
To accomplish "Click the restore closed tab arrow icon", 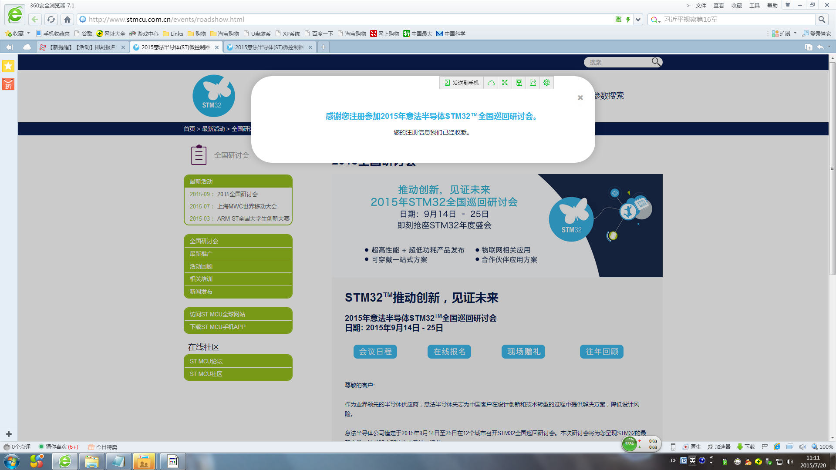I will 820,47.
